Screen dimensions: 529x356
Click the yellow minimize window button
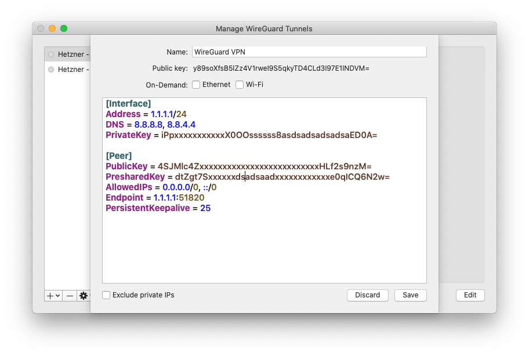pyautogui.click(x=52, y=28)
